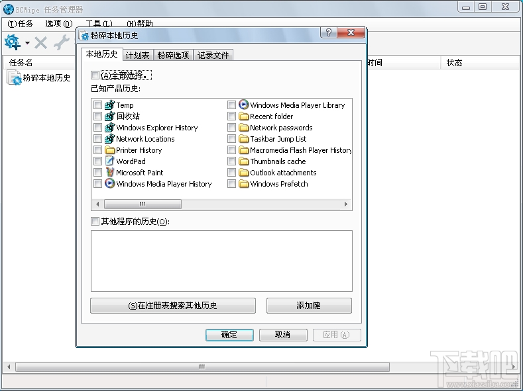The height and width of the screenshot is (391, 523).
Task: Enable the WordPad checkbox
Action: pos(97,161)
